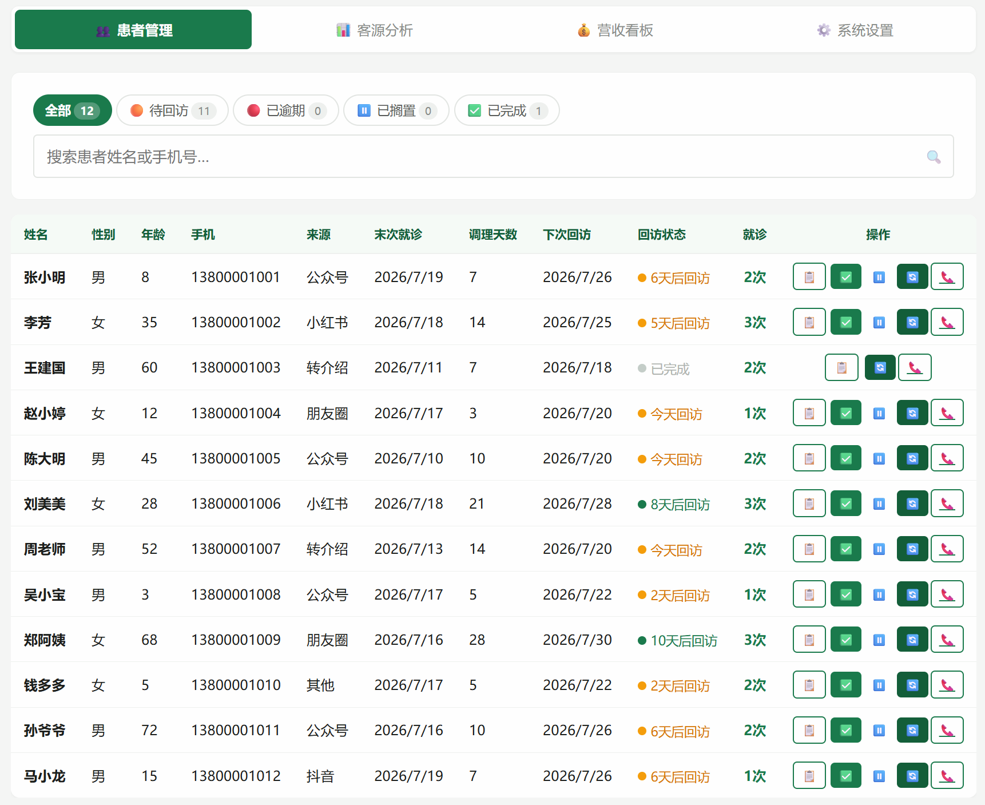985x805 pixels.
Task: Open clipboard record for 李芳
Action: coord(809,322)
